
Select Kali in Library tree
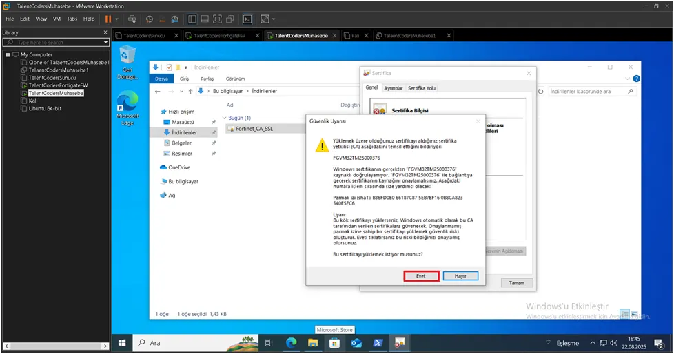click(x=33, y=101)
